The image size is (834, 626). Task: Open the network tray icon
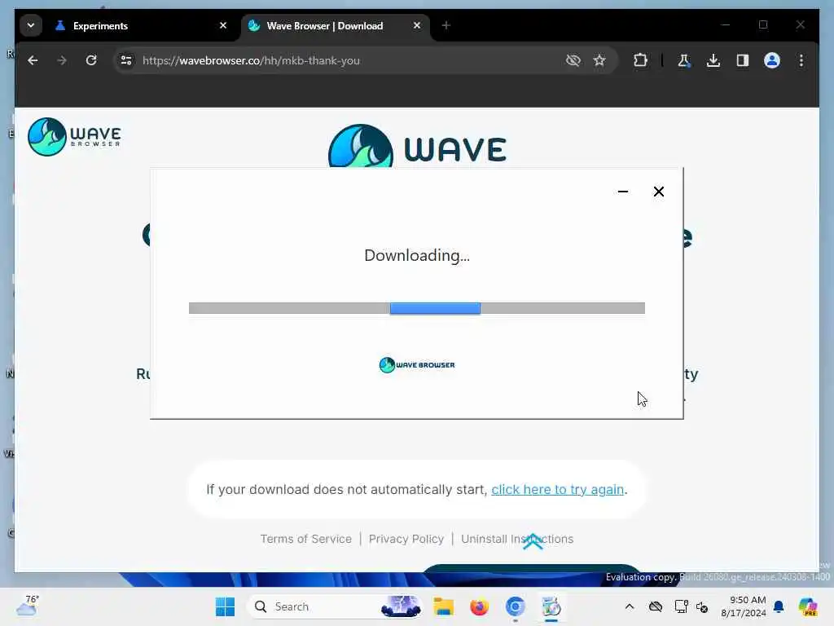tap(680, 606)
